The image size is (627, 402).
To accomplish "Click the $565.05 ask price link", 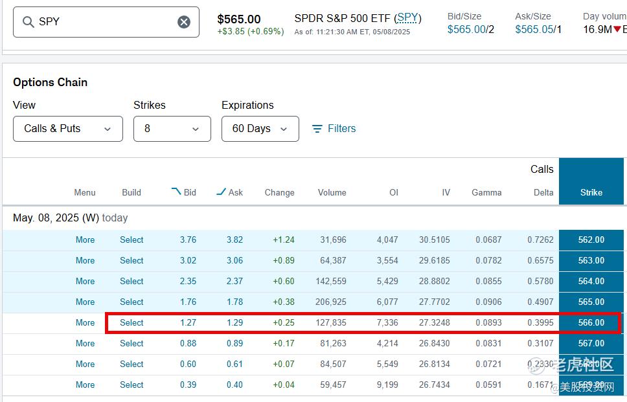I will pyautogui.click(x=534, y=29).
